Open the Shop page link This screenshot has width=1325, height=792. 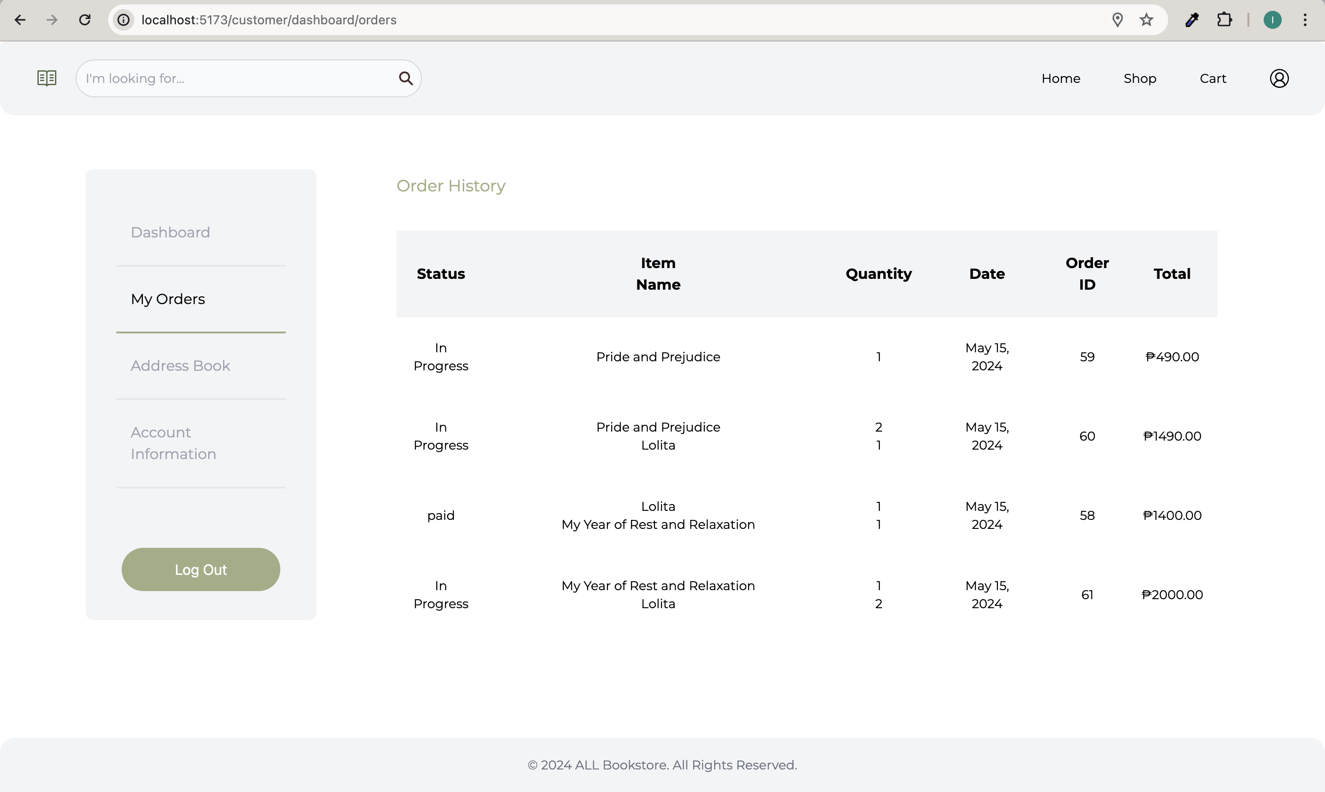coord(1140,78)
